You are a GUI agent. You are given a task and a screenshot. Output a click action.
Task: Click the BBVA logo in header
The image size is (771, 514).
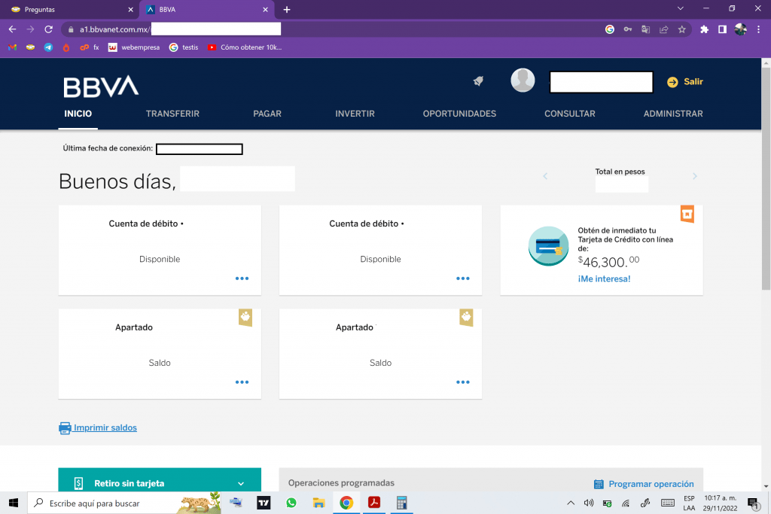[x=101, y=87]
